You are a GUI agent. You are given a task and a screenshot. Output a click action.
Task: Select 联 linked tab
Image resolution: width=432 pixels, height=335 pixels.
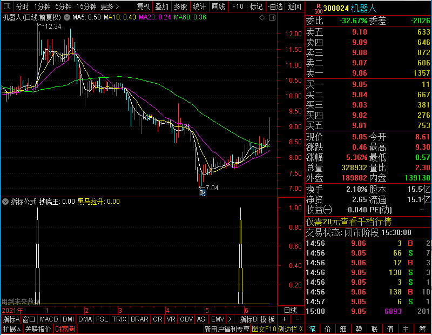coord(374,329)
